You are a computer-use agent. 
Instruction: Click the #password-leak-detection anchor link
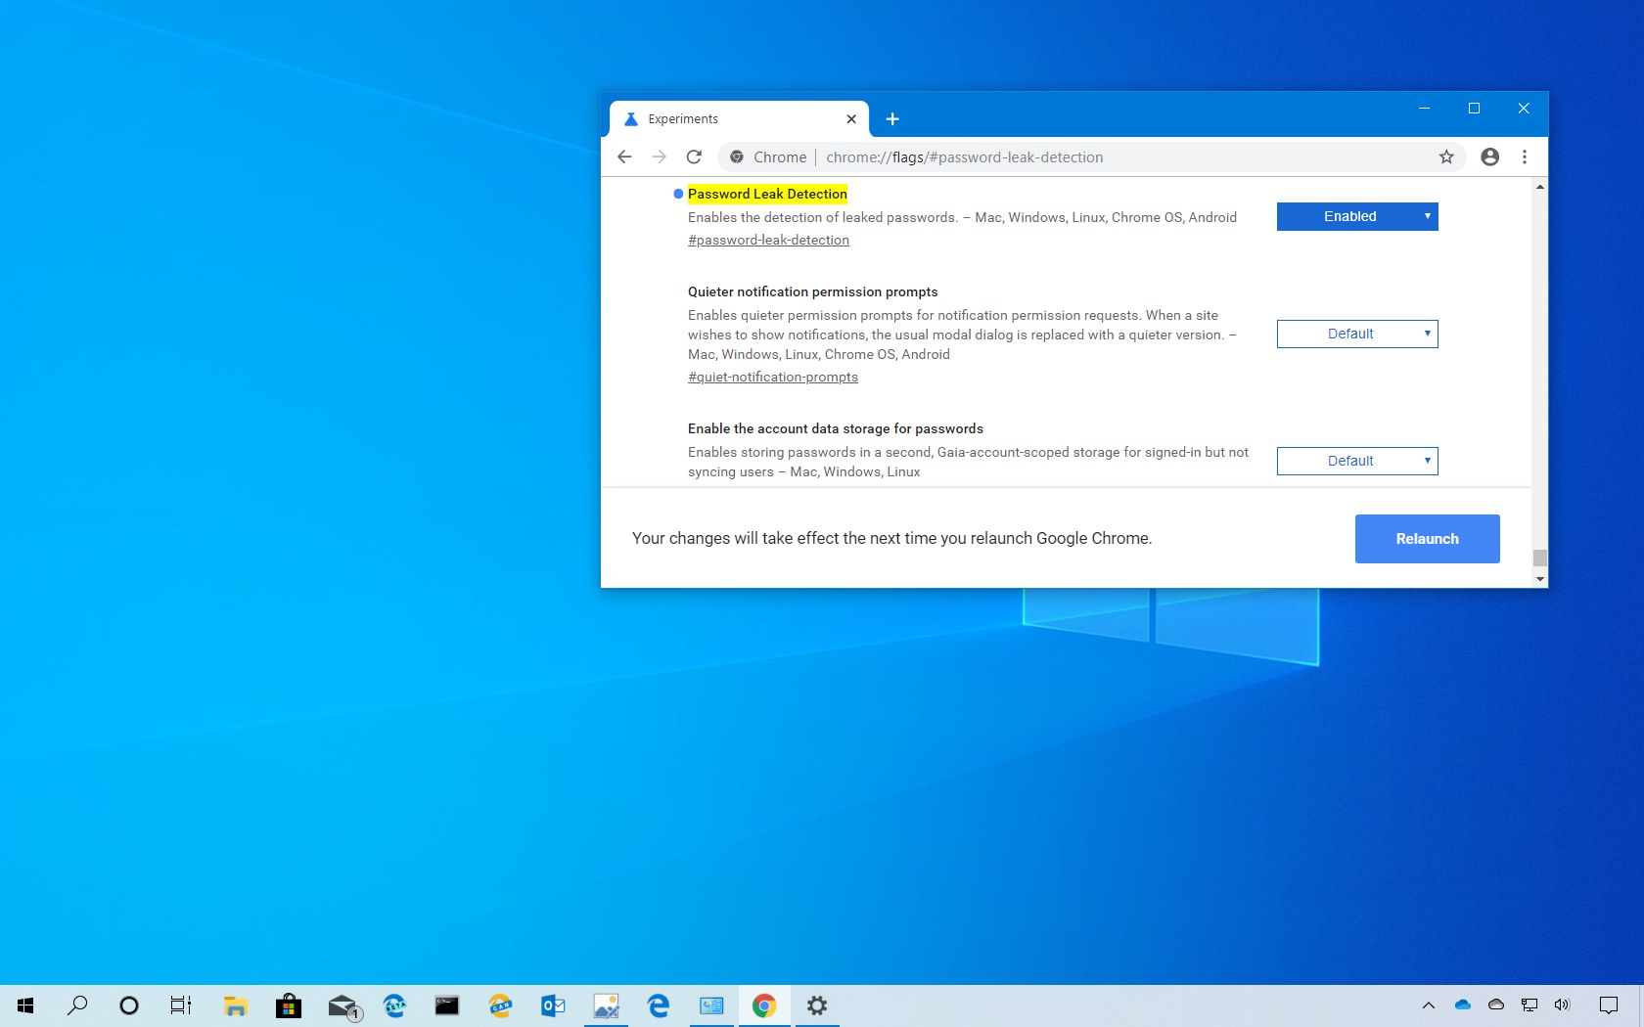(x=768, y=240)
